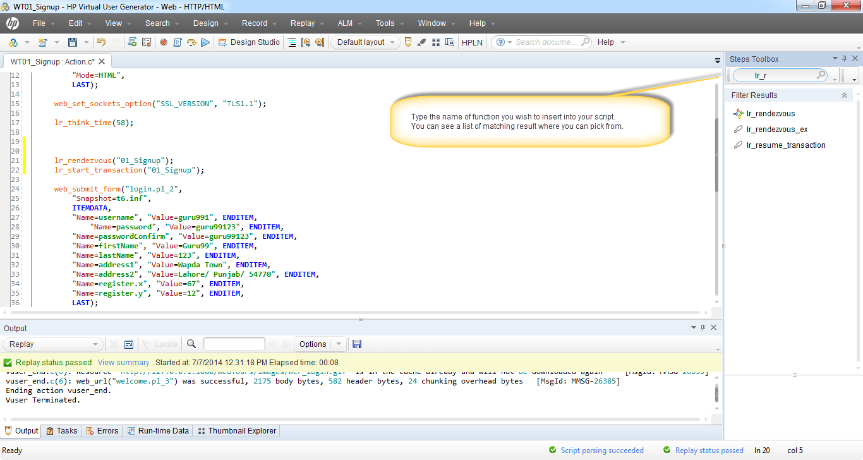
Task: Open Design Studio from the toolbar
Action: point(249,42)
